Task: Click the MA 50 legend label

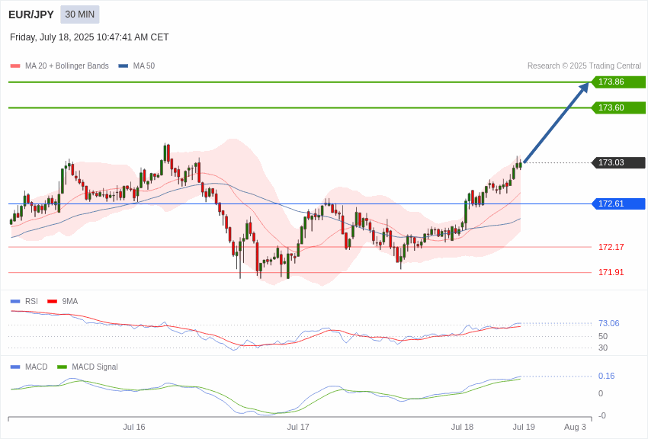Action: (144, 66)
